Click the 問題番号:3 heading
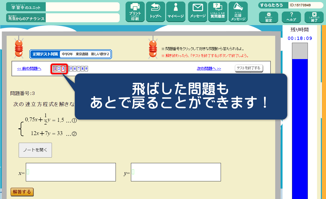This screenshot has height=199, width=326. pyautogui.click(x=23, y=93)
